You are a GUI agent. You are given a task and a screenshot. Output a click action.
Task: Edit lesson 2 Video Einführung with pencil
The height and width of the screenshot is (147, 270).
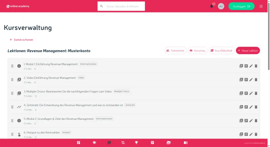tap(251, 80)
